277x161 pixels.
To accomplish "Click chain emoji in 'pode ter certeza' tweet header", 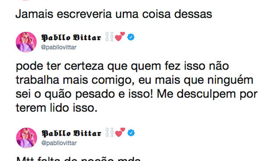I will [x=109, y=37].
